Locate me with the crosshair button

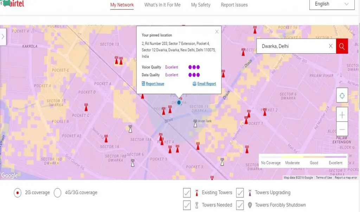click(342, 95)
